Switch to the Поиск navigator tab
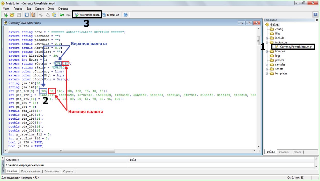Viewport: 320px width, 181px height. point(297,152)
